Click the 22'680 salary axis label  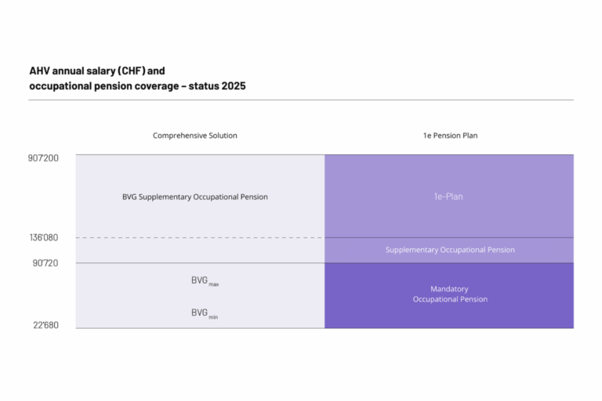tap(45, 326)
